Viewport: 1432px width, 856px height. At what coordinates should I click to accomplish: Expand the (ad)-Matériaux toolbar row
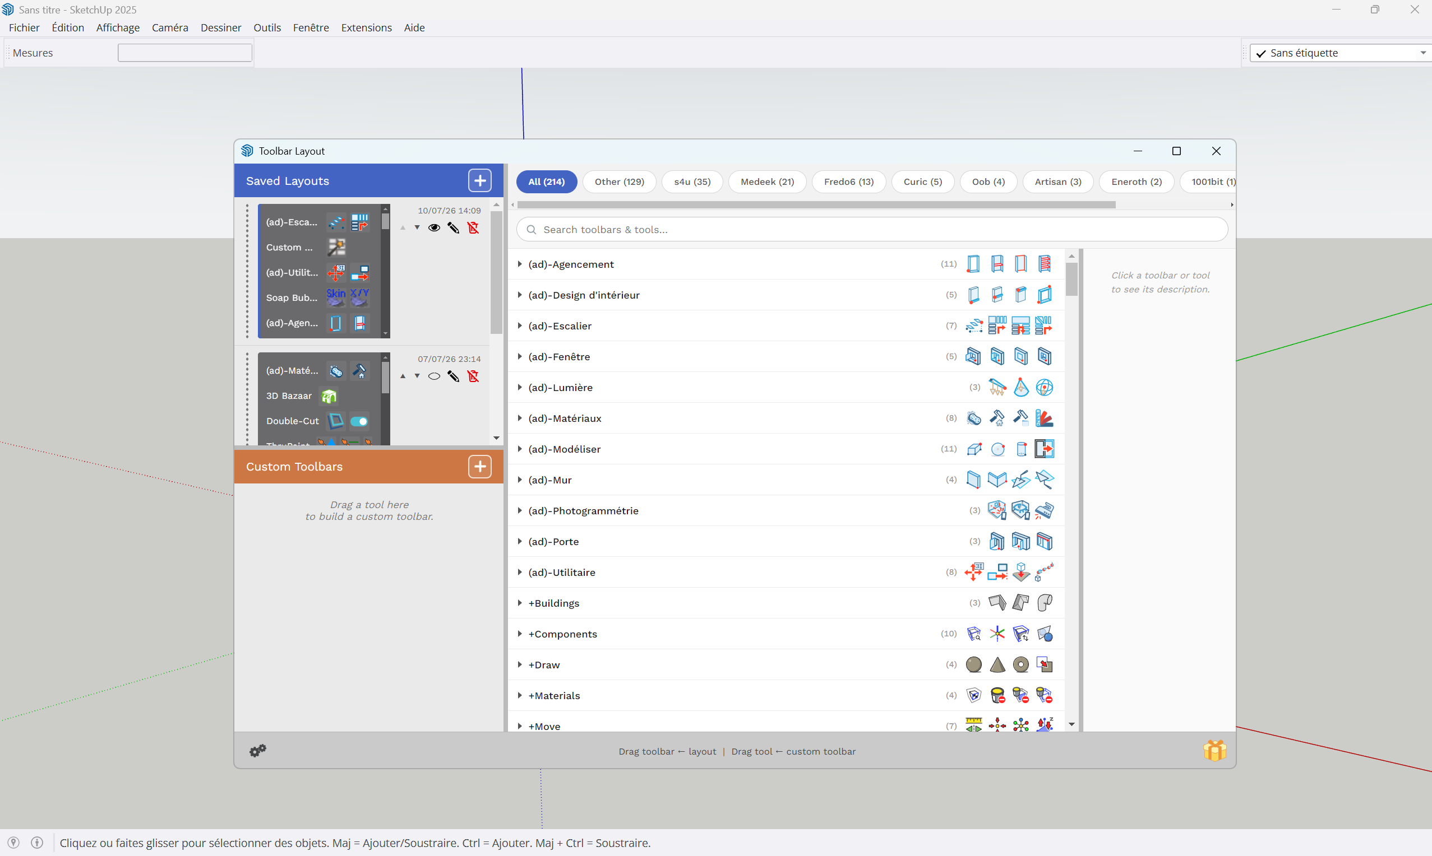tap(519, 418)
